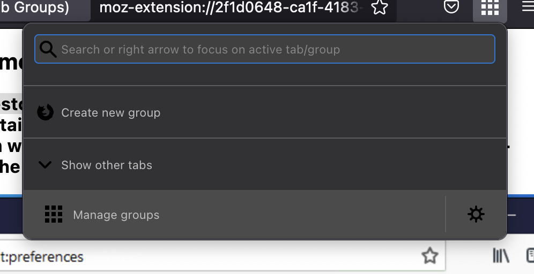
Task: Toggle the sidebar icon right of Library
Action: pyautogui.click(x=530, y=256)
